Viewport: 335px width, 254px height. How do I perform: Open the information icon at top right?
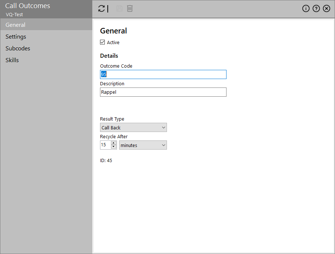click(x=306, y=9)
